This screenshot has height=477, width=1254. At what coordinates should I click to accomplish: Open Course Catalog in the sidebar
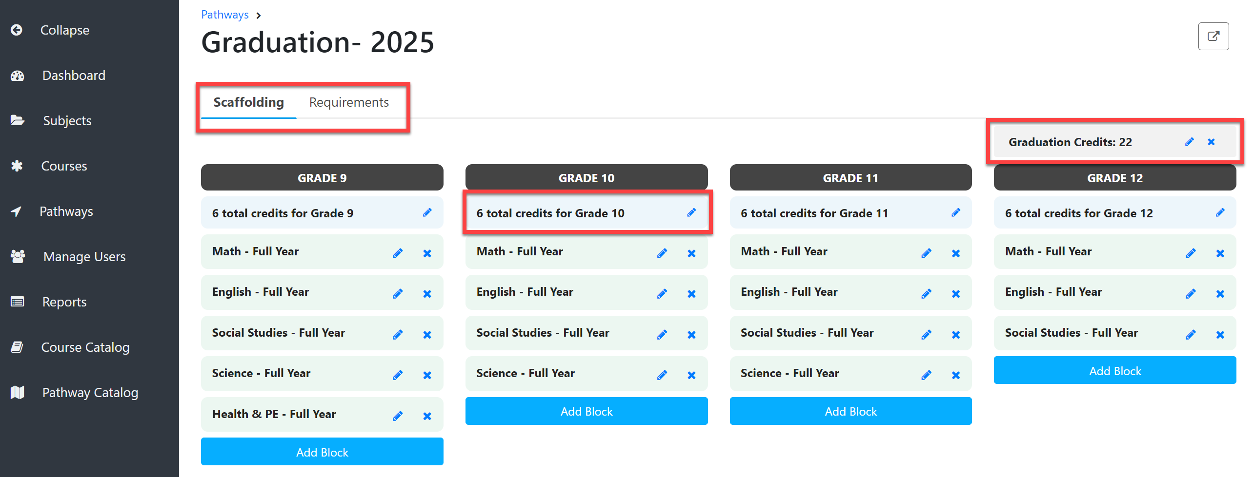[x=85, y=347]
